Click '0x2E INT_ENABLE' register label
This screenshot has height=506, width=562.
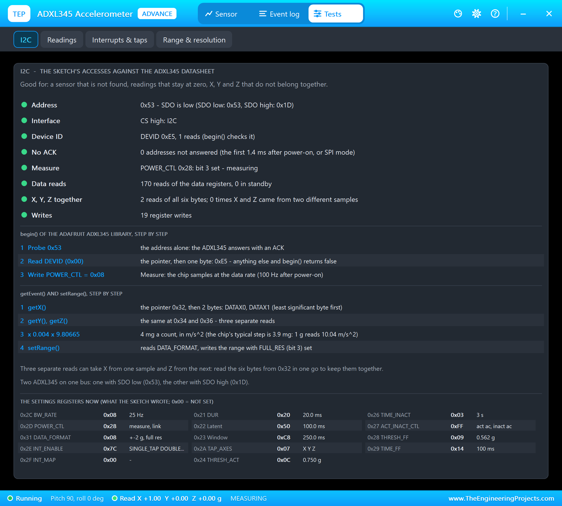click(42, 449)
